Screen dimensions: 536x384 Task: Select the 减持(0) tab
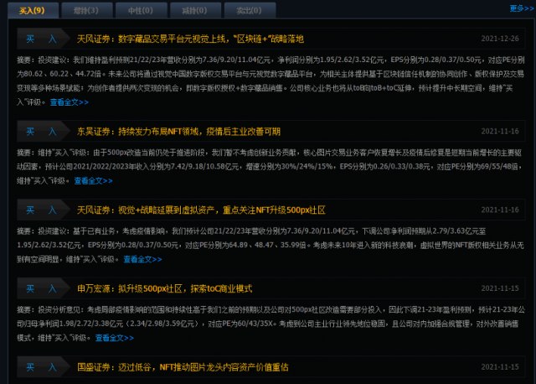pyautogui.click(x=195, y=10)
